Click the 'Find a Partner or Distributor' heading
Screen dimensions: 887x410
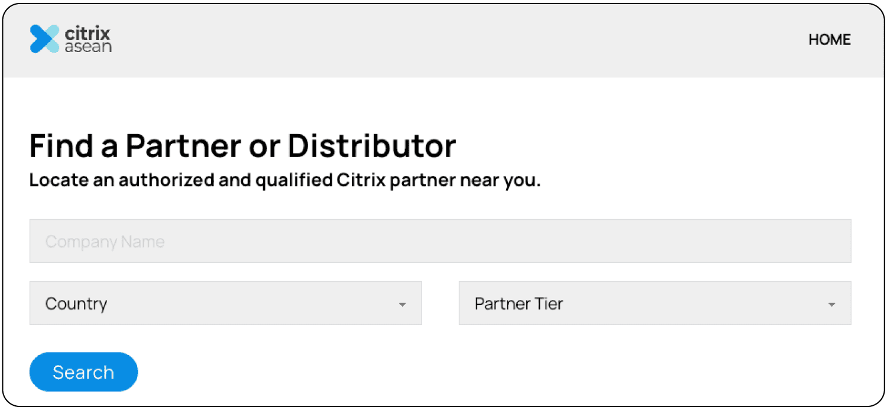pyautogui.click(x=242, y=145)
